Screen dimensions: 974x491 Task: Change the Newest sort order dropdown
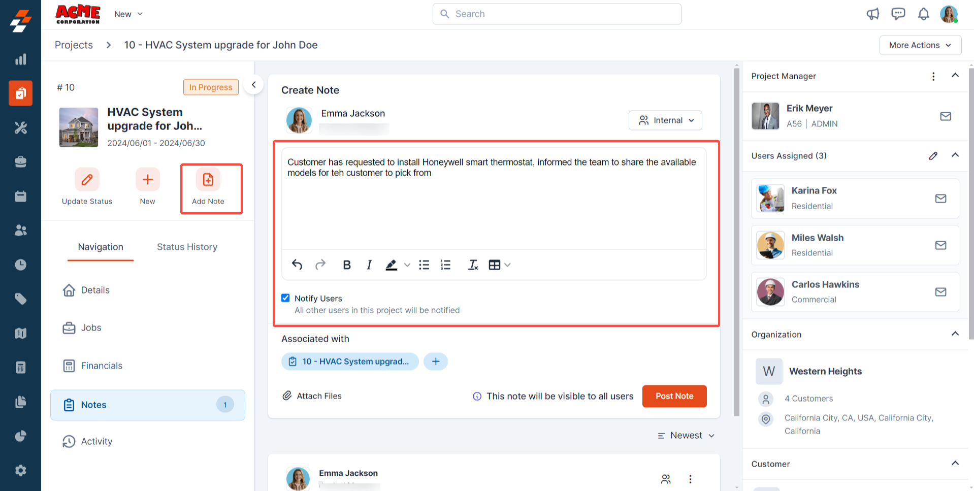click(686, 436)
